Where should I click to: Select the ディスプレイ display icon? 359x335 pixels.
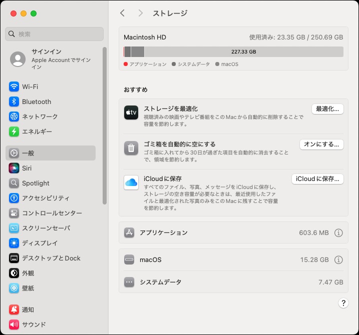(x=14, y=243)
